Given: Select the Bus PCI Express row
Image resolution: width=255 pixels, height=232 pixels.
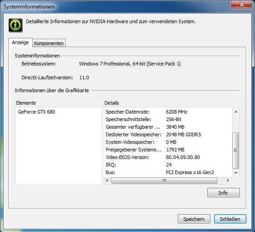Looking at the screenshot, I should [x=168, y=172].
